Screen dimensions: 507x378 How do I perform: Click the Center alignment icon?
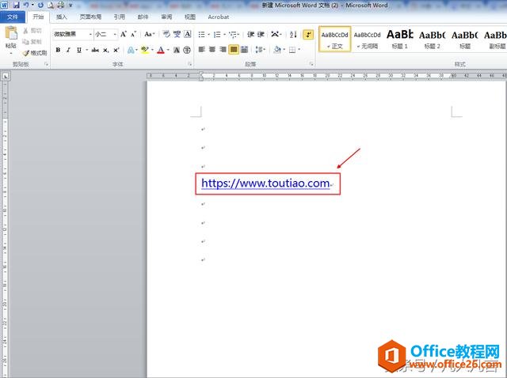[212, 50]
